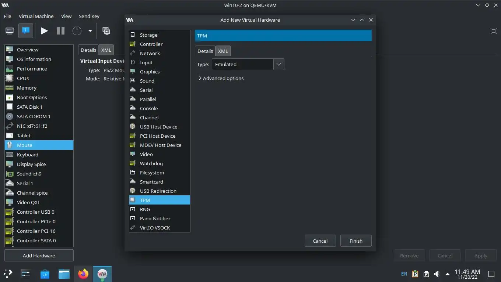
Task: Select RNG hardware type
Action: click(x=160, y=209)
